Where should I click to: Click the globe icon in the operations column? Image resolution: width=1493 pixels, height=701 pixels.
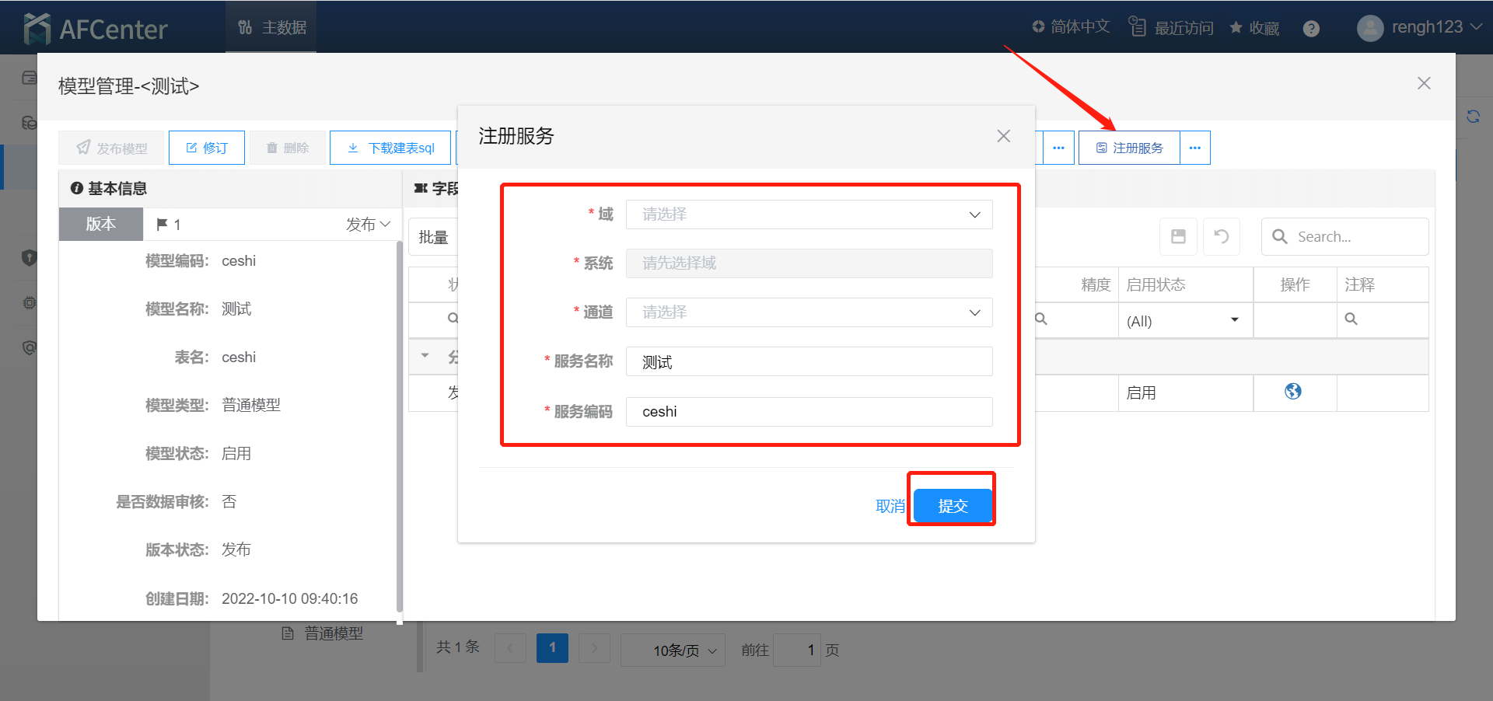click(x=1292, y=392)
